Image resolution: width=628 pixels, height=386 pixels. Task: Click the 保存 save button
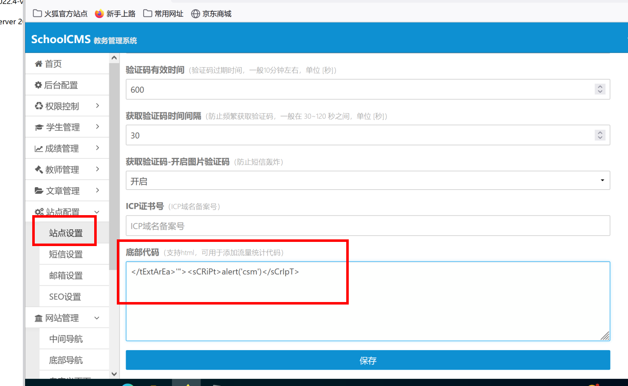point(368,360)
